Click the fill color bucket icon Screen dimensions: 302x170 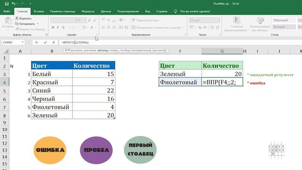84,27
